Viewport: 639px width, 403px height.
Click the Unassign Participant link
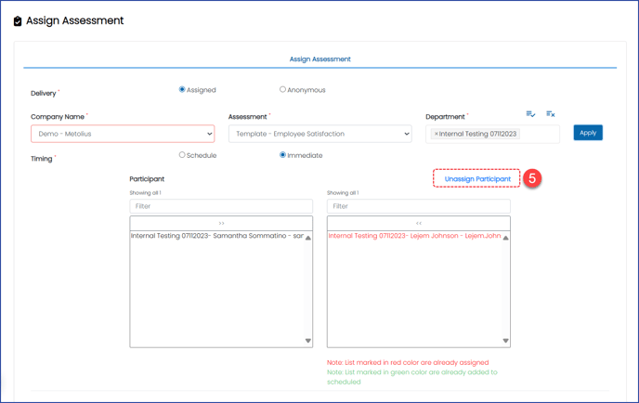pos(477,179)
